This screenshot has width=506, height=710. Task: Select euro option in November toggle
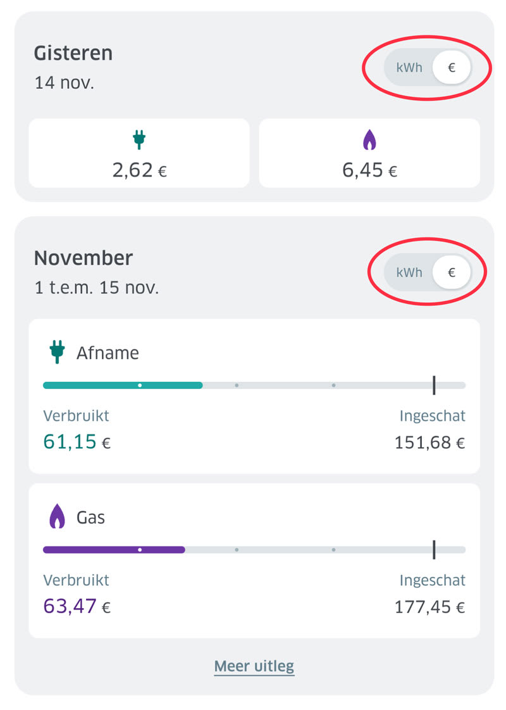[x=452, y=272]
